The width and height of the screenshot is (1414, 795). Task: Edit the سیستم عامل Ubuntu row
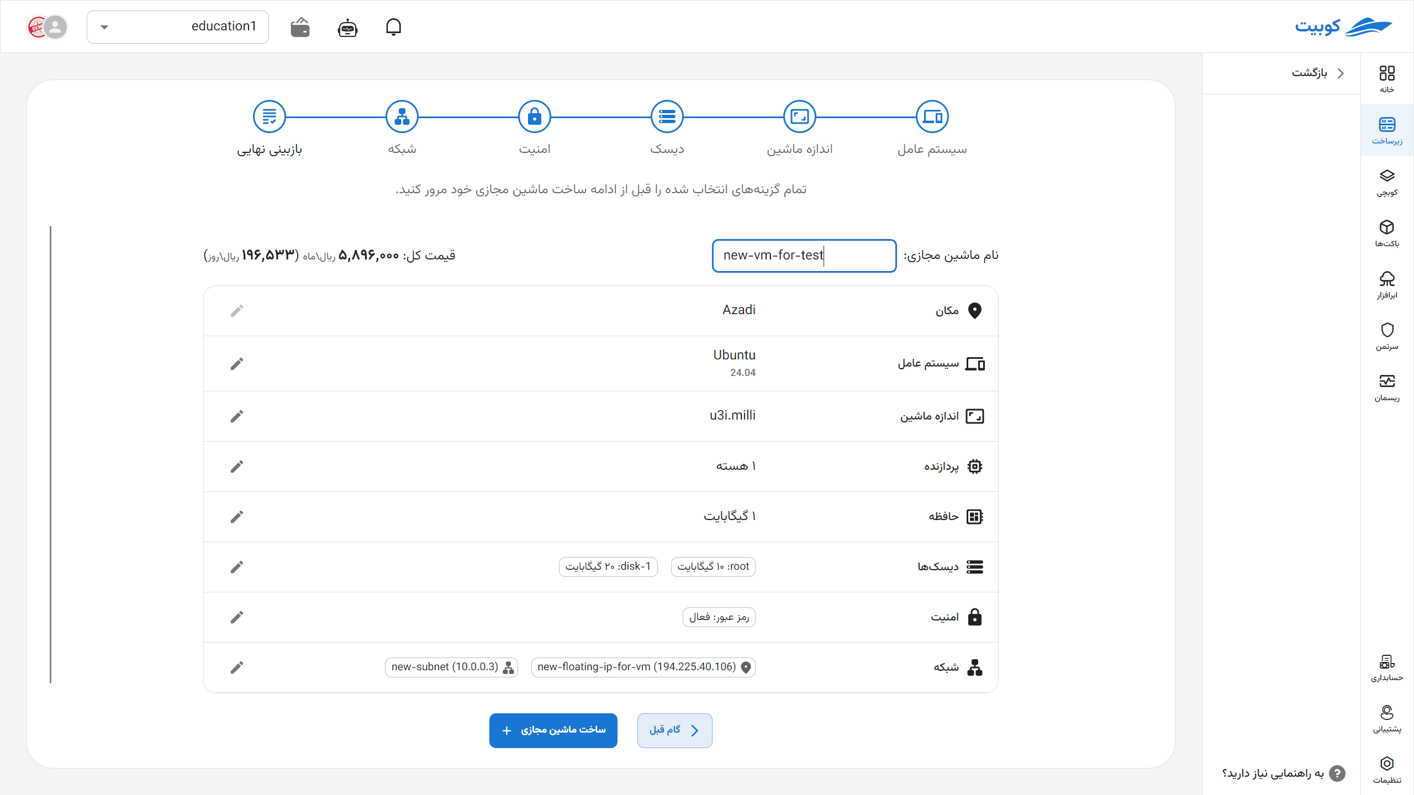click(237, 364)
